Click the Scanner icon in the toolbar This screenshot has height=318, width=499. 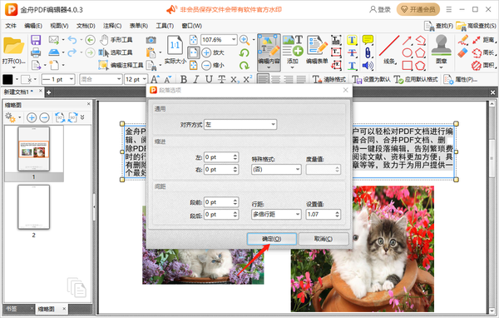[x=54, y=52]
